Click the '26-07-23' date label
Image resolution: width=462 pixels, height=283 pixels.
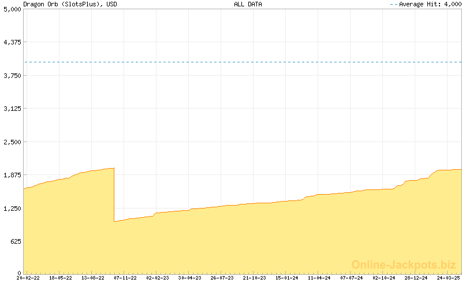click(x=222, y=278)
